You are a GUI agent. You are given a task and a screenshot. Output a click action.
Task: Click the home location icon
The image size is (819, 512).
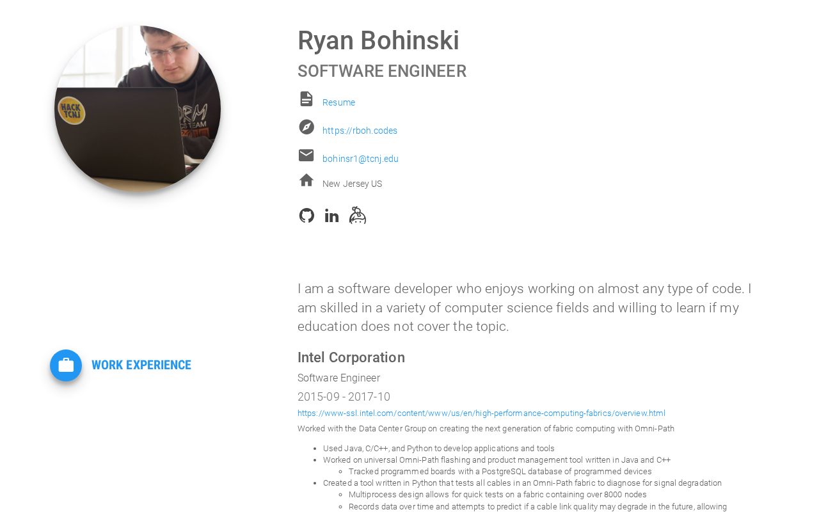[x=306, y=180]
